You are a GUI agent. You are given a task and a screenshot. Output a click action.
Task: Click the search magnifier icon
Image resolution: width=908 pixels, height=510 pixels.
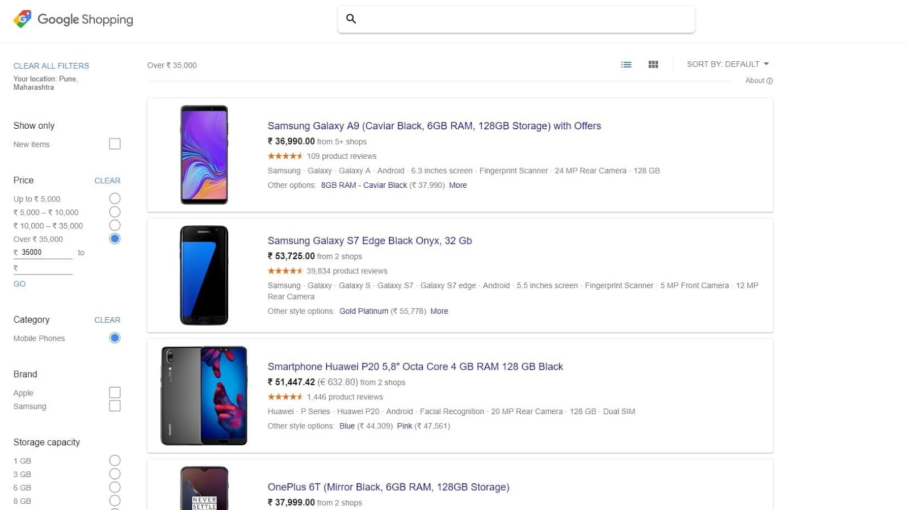click(351, 19)
